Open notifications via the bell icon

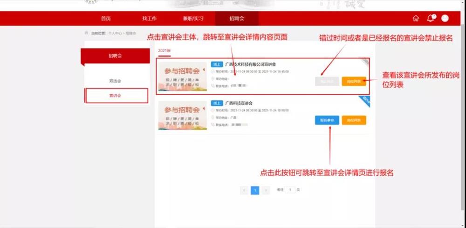click(x=430, y=19)
